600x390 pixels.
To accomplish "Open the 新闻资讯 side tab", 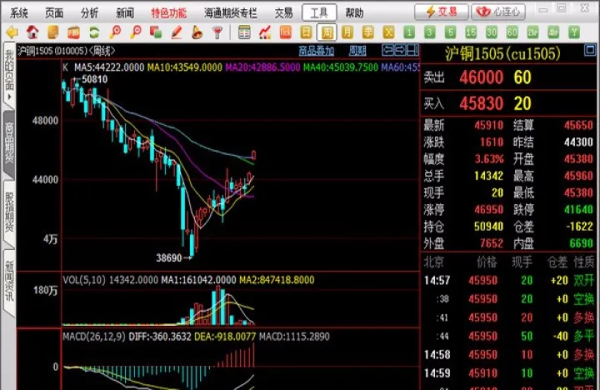I will pyautogui.click(x=9, y=274).
